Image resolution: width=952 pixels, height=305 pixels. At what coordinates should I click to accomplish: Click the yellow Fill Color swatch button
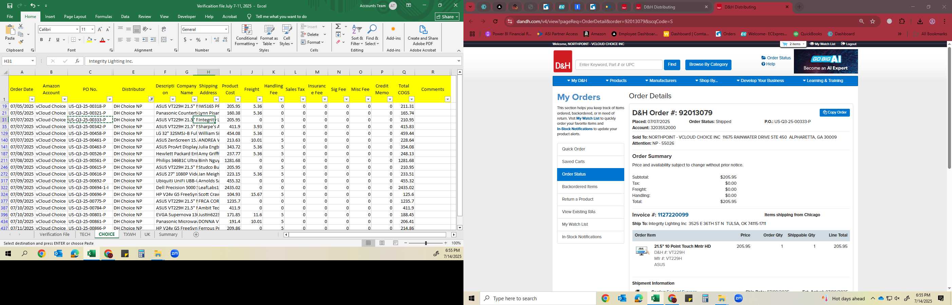pyautogui.click(x=89, y=40)
